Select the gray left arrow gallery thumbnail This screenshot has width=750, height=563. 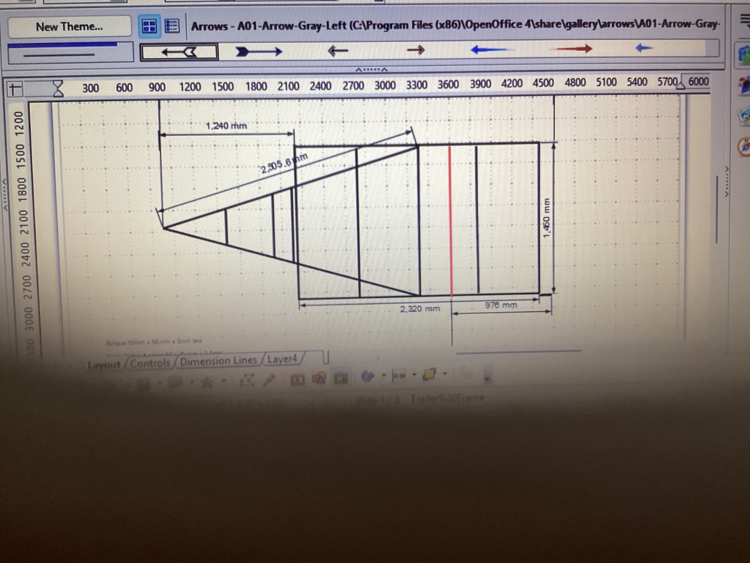179,52
